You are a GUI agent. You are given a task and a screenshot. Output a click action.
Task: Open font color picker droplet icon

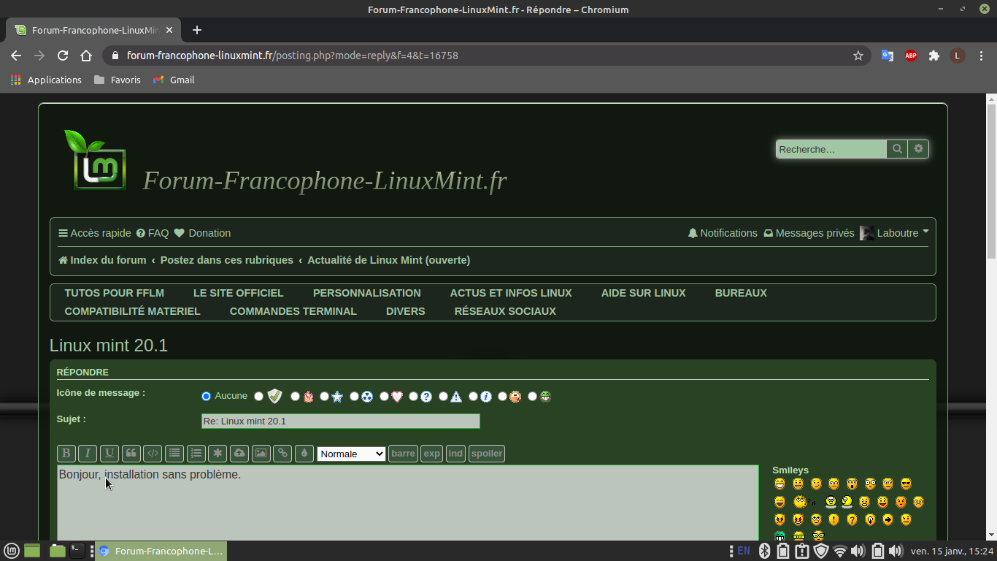304,454
